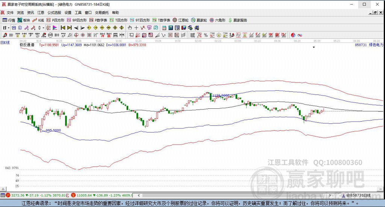Click Tp=1188.9581 indicator value
Viewport: 385px width, 207px height.
pyautogui.click(x=49, y=45)
